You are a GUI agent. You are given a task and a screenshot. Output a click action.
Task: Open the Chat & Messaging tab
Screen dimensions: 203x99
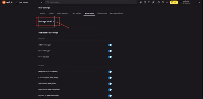(116, 13)
